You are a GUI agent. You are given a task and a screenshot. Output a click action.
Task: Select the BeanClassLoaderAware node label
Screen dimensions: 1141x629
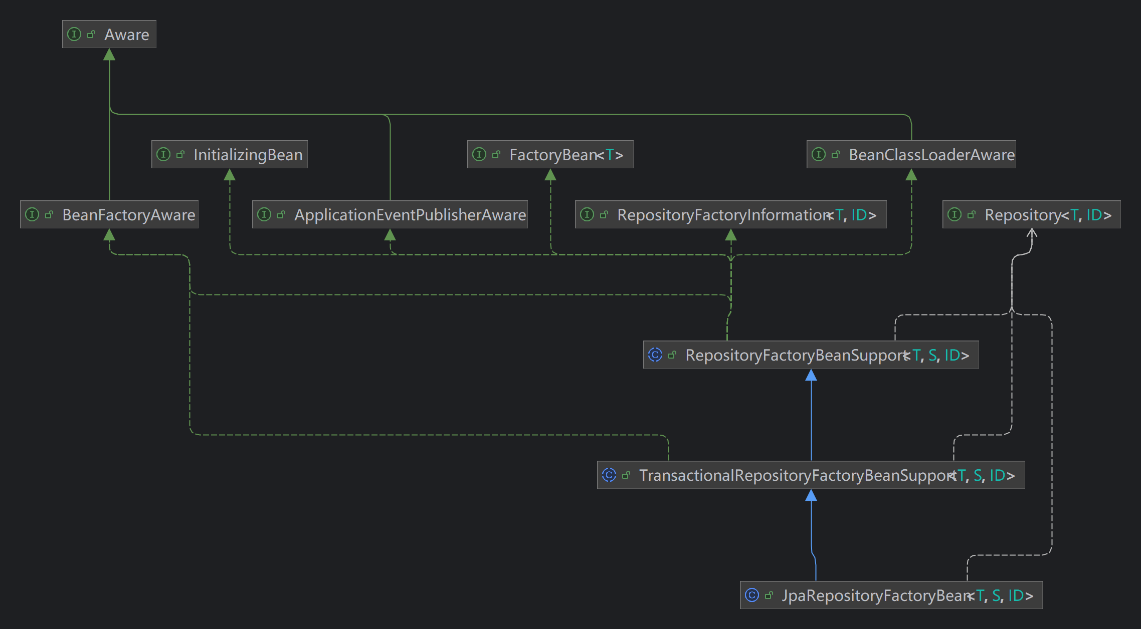click(931, 155)
